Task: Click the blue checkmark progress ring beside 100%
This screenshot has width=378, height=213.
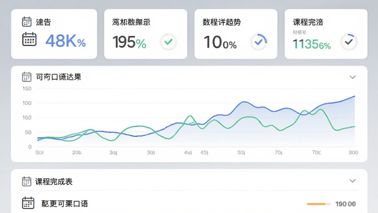Action: click(258, 42)
